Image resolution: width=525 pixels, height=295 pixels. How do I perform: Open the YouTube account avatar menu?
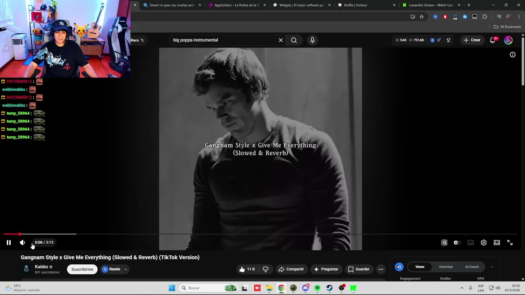(x=508, y=40)
